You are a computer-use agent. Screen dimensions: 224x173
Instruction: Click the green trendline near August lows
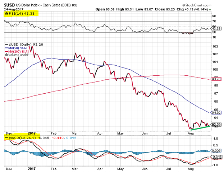click(200, 127)
